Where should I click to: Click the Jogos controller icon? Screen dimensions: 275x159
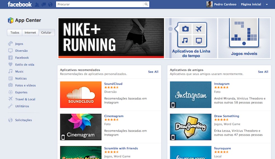pos(11,43)
